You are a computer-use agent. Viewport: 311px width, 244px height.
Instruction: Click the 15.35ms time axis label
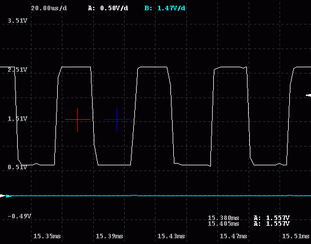[x=47, y=236]
